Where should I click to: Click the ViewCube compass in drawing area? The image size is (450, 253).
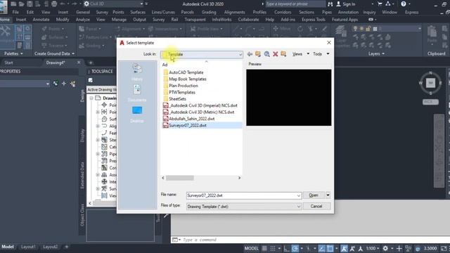pos(430,83)
